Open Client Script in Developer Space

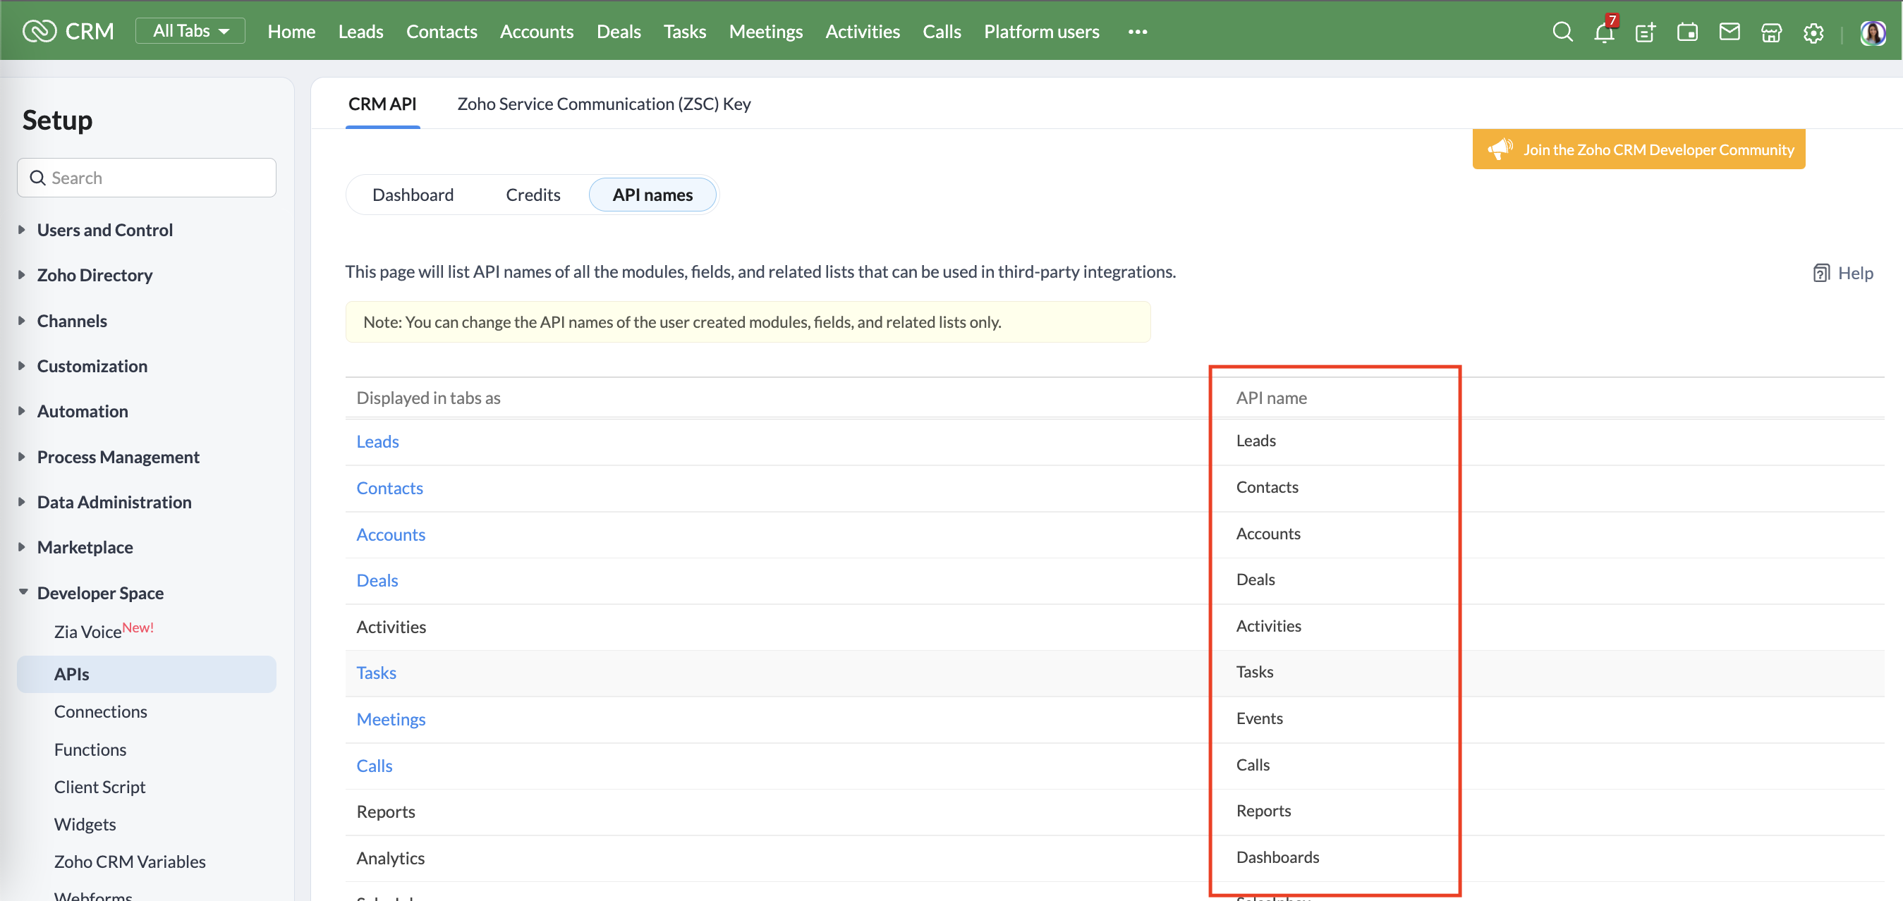coord(99,787)
